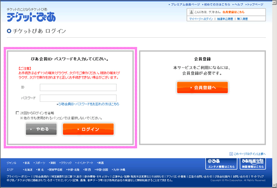Open ぴあ会社案内 footer link

click(223, 176)
